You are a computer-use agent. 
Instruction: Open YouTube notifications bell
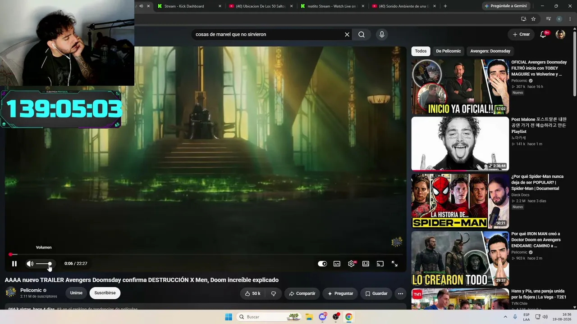point(544,35)
